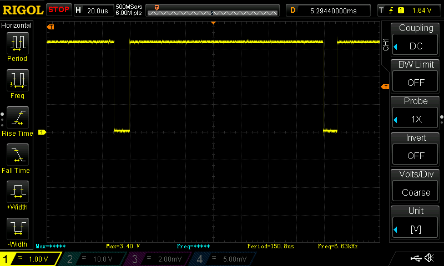Select the Freq measurement icon
Image resolution: width=444 pixels, height=266 pixels.
(18, 80)
